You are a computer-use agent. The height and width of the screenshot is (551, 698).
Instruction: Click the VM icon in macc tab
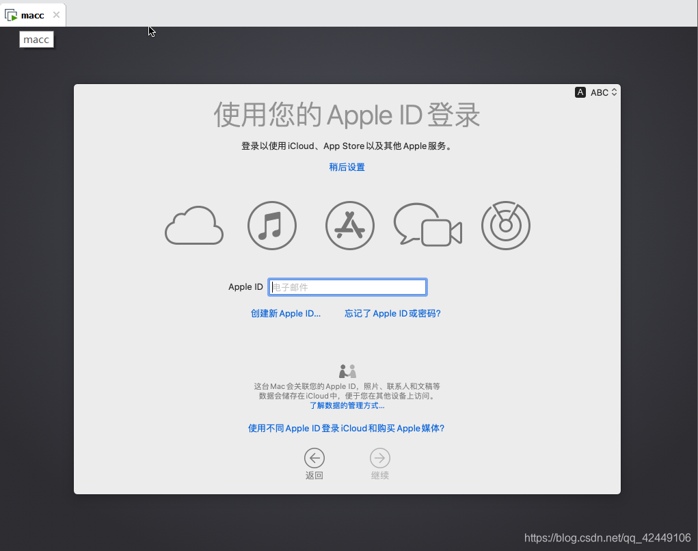click(11, 15)
